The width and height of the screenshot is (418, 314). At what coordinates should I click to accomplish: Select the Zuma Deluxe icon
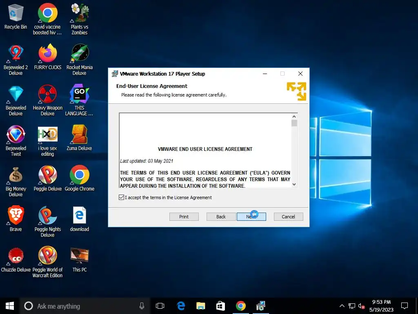point(80,138)
